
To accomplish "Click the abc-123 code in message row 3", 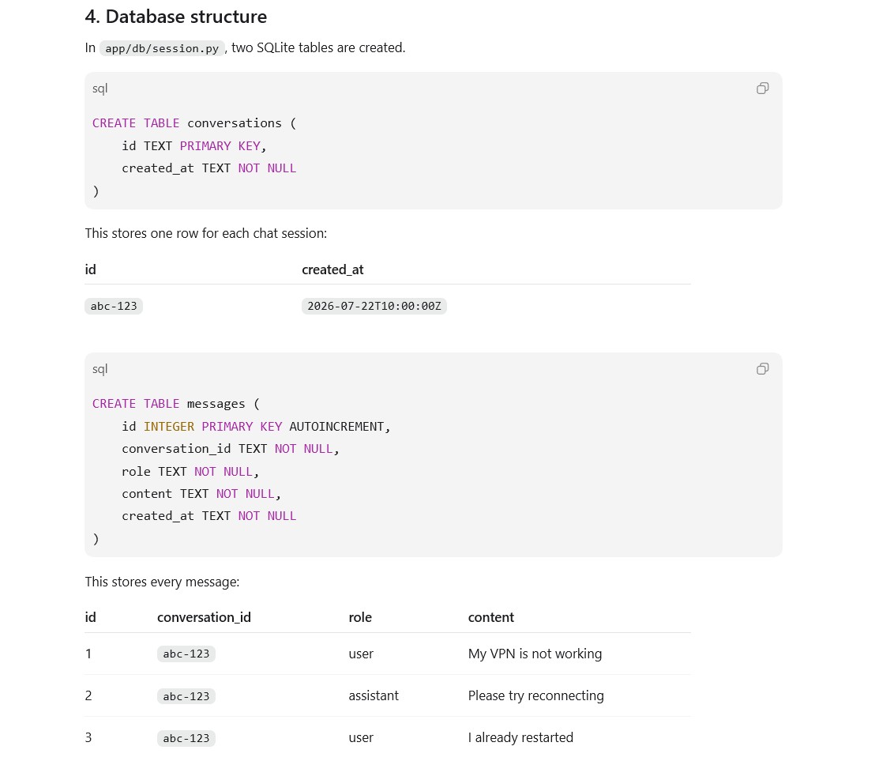I will (x=186, y=738).
